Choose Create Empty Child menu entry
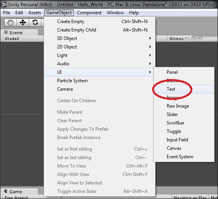218x199 pixels. point(100,30)
